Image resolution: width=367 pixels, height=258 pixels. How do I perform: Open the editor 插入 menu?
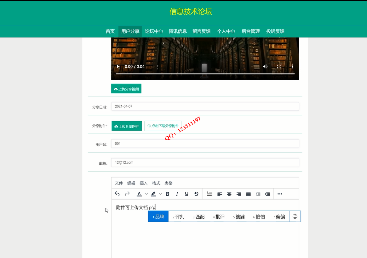click(x=144, y=183)
